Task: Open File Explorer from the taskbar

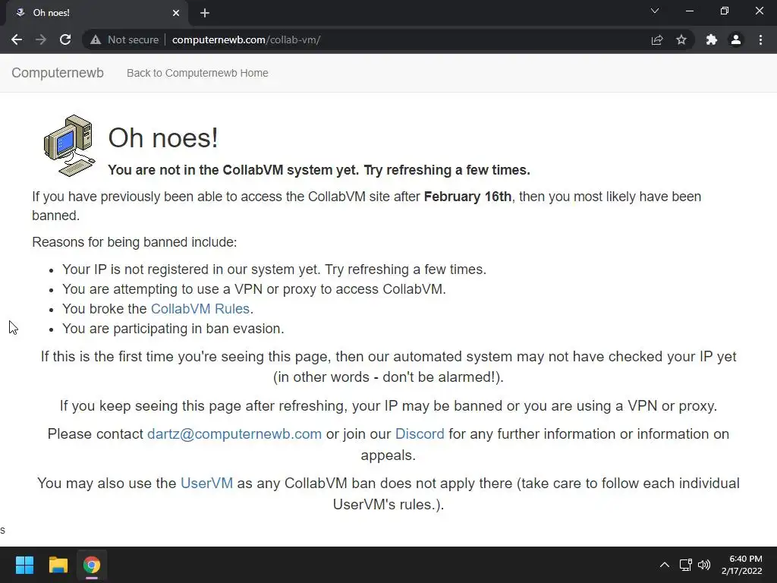Action: (58, 565)
